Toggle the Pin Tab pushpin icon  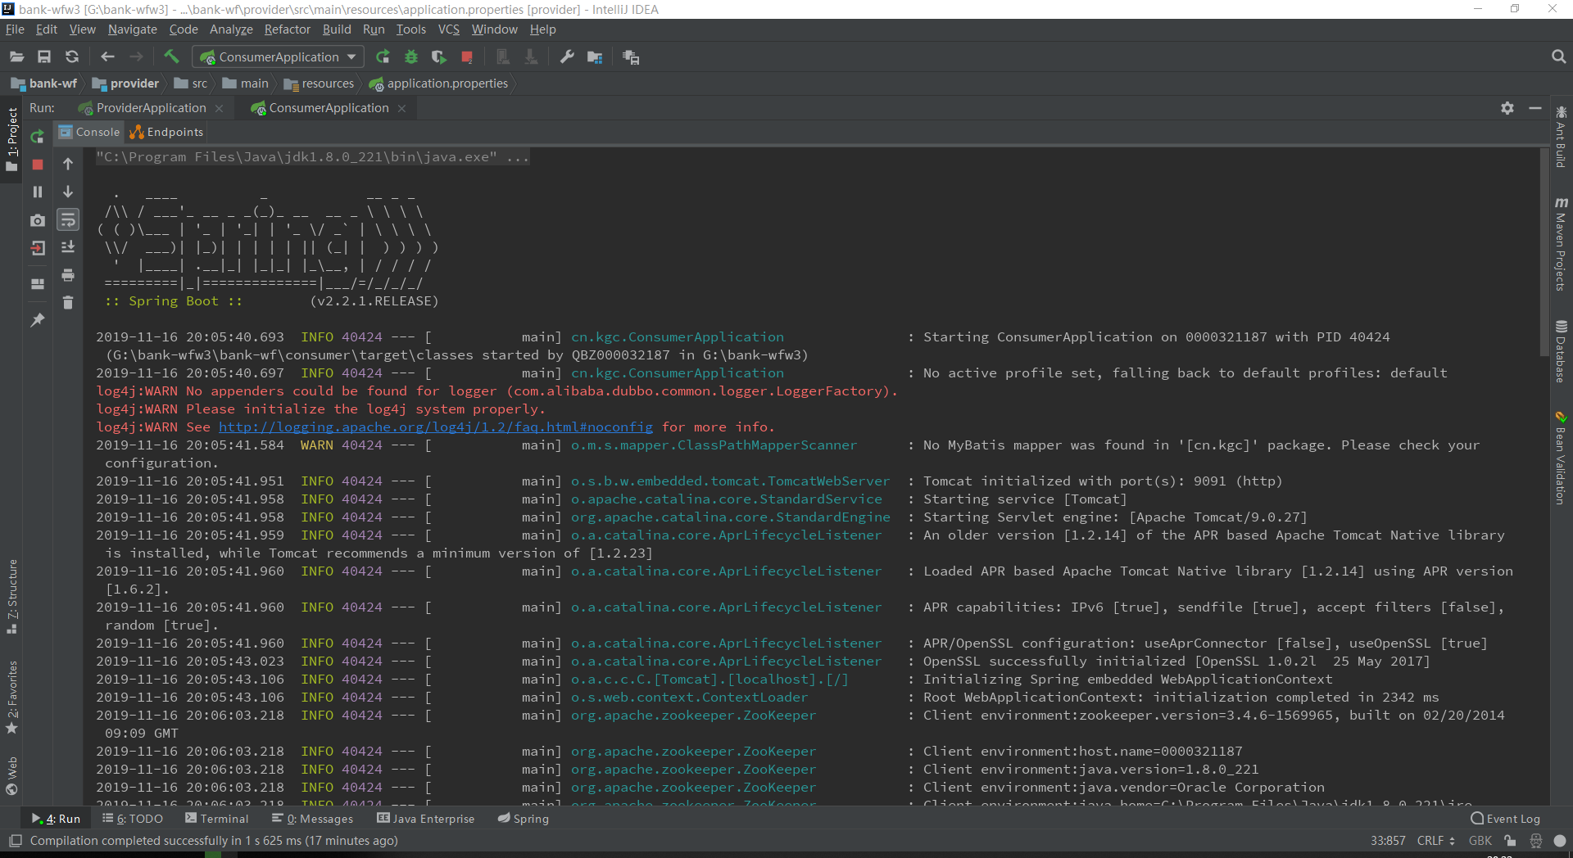[37, 320]
